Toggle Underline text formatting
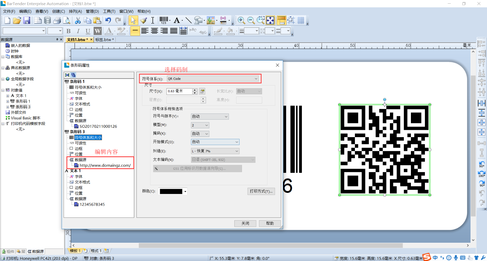 [x=88, y=31]
